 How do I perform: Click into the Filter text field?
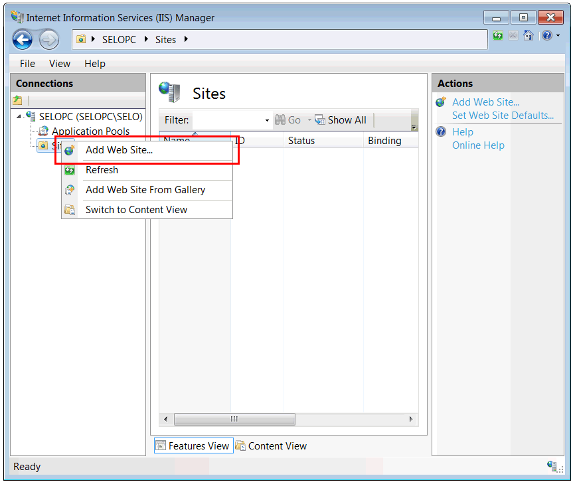pyautogui.click(x=227, y=120)
